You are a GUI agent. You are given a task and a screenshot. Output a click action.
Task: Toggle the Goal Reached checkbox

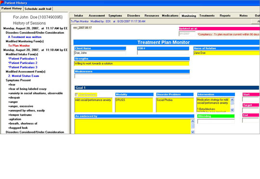[76, 95]
